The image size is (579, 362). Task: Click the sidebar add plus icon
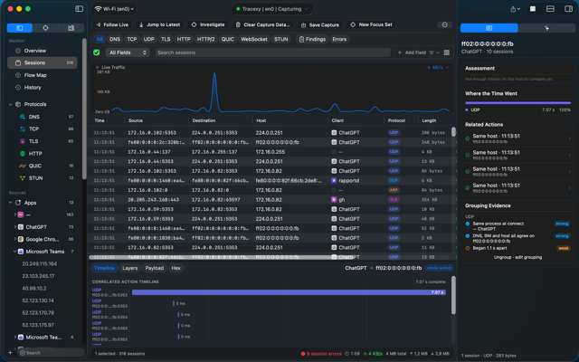coord(10,353)
